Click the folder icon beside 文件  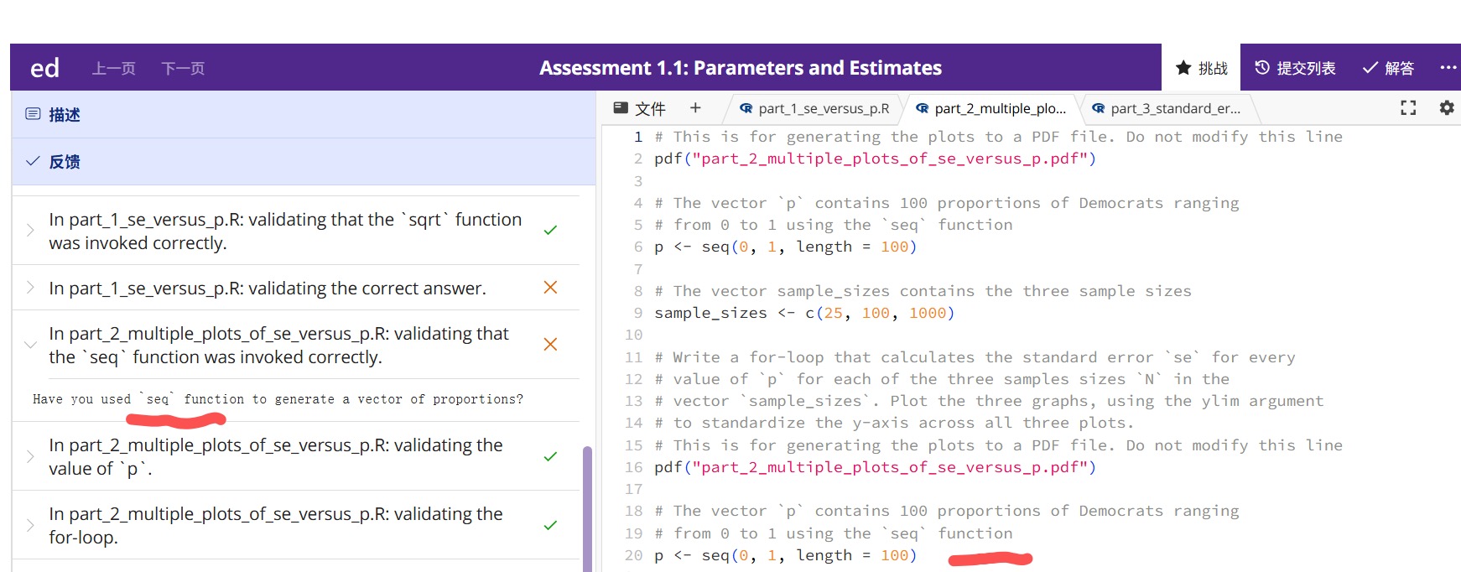621,107
